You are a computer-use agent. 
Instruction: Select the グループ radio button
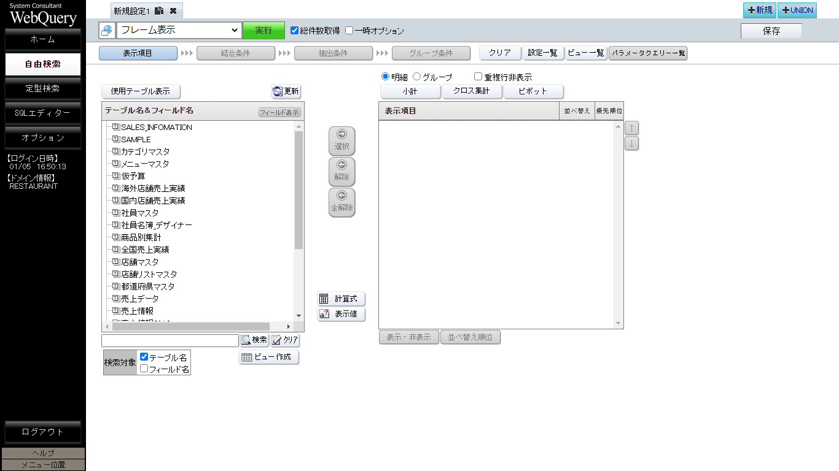click(418, 76)
